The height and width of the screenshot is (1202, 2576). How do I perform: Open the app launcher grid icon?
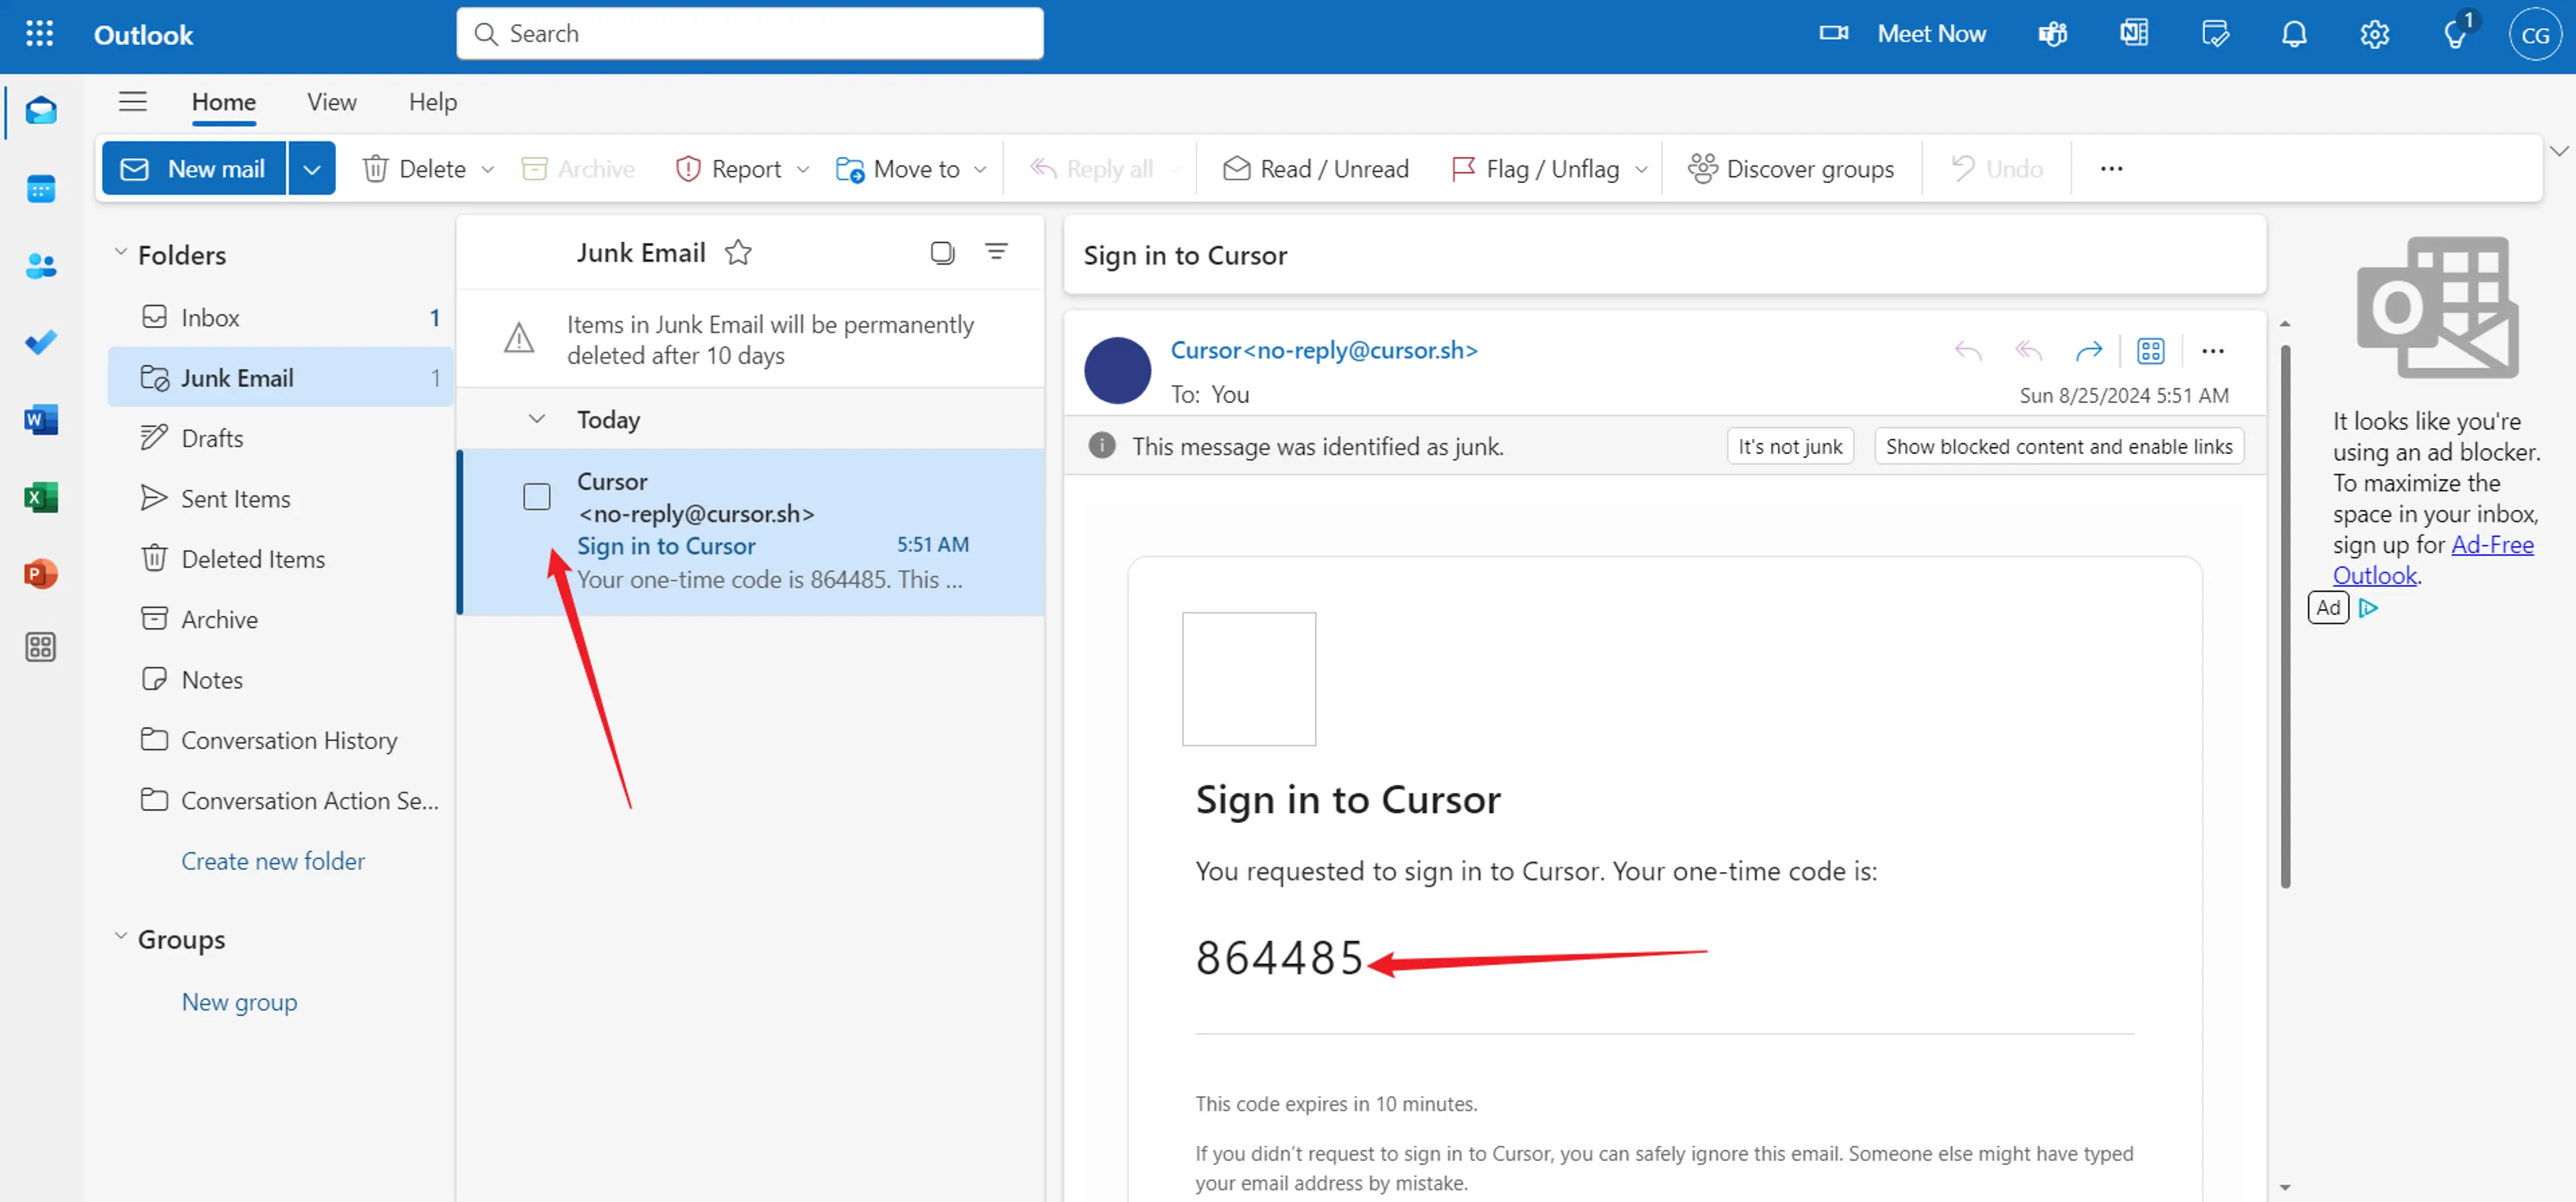coord(39,34)
